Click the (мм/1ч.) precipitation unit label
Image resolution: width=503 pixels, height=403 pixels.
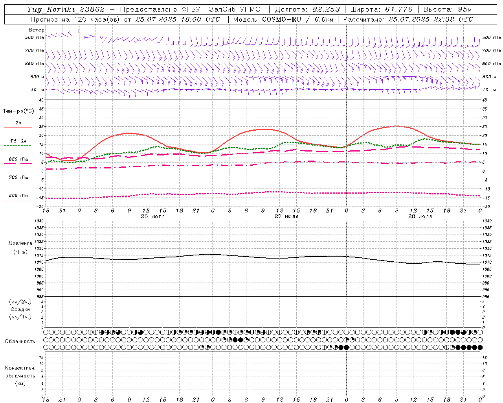(x=20, y=317)
